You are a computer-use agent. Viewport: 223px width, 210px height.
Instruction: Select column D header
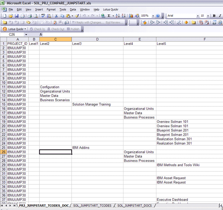point(97,39)
